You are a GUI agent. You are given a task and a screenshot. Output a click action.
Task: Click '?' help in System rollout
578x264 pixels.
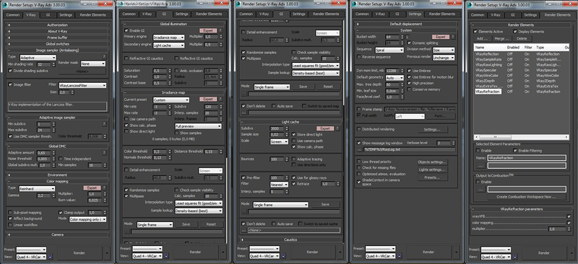coord(453,38)
